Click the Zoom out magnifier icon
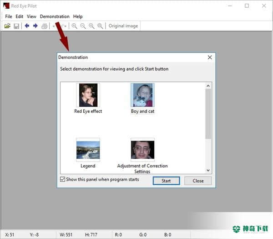 coord(83,26)
